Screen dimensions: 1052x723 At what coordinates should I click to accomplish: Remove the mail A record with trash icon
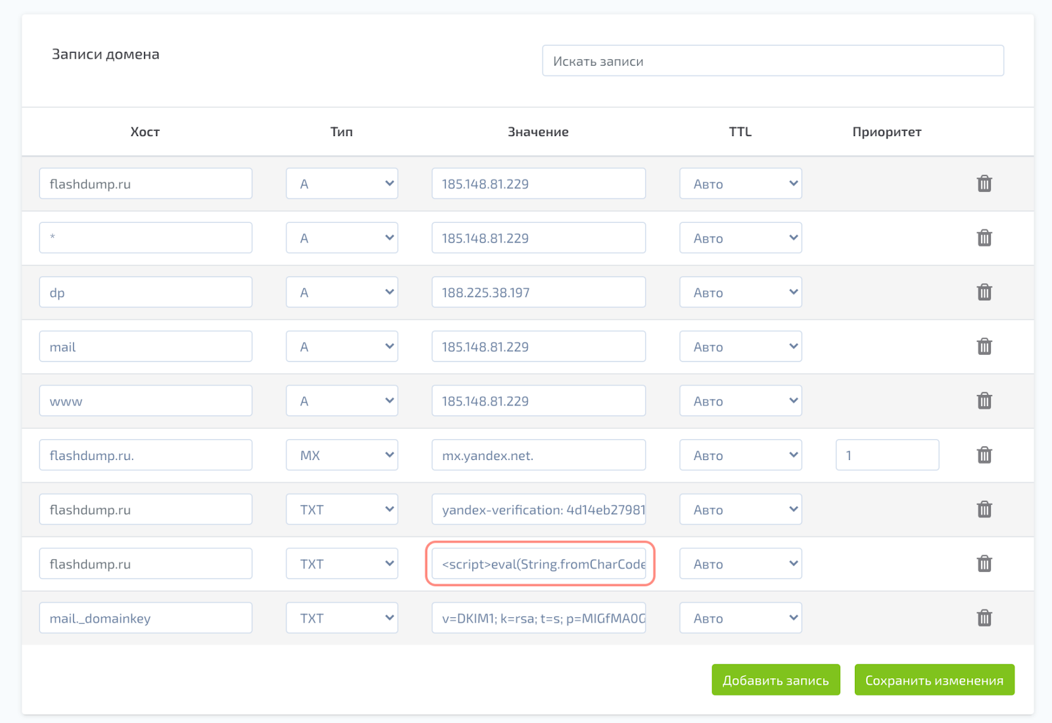[984, 346]
